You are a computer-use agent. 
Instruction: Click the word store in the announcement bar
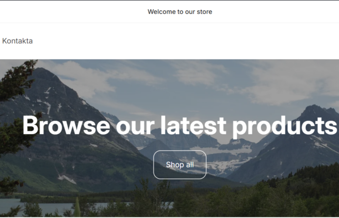pyautogui.click(x=204, y=12)
